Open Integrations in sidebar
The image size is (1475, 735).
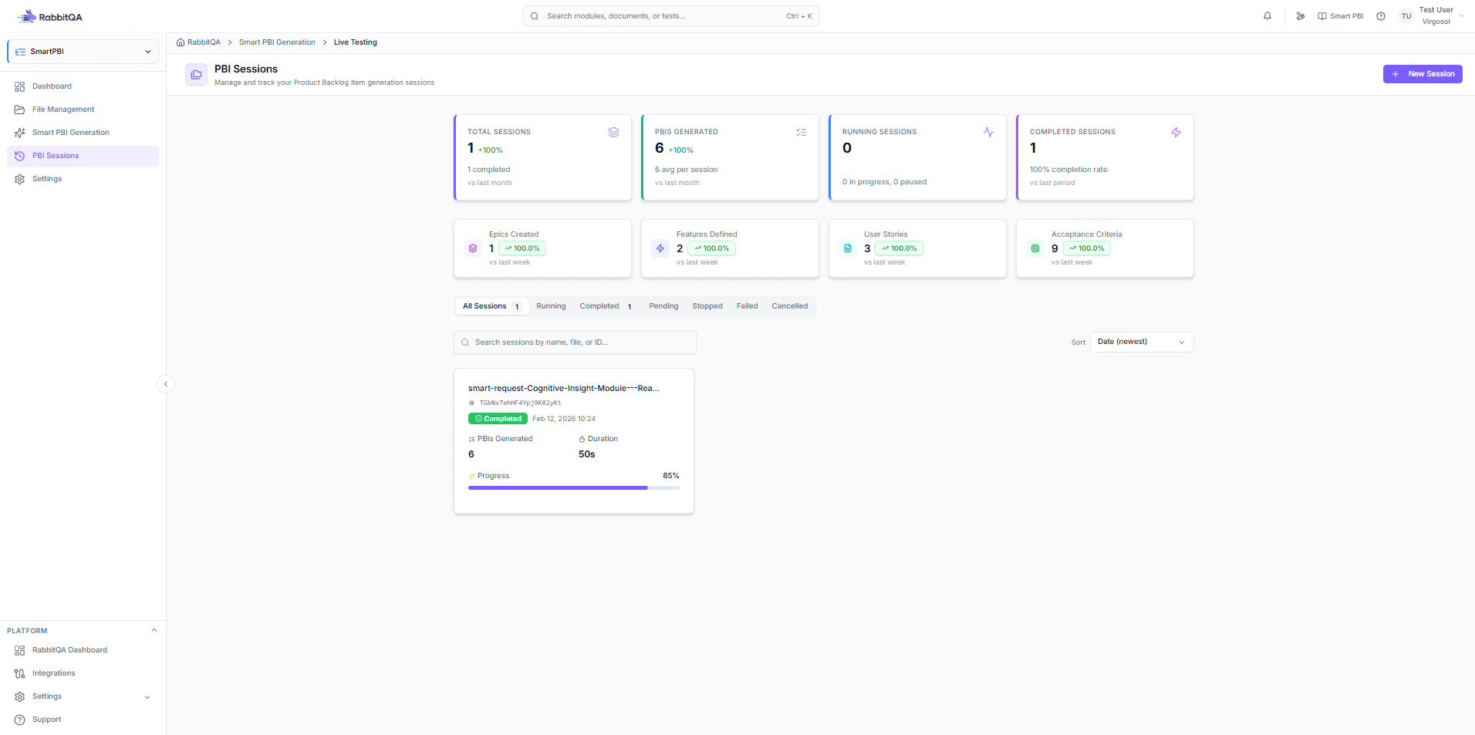(x=83, y=673)
